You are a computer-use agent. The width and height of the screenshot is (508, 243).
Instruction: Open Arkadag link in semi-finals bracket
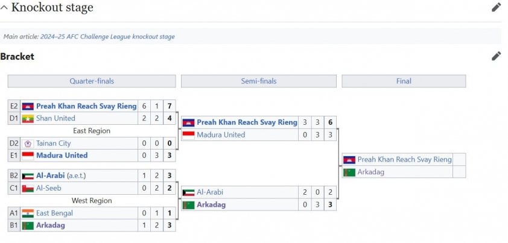[x=211, y=205]
